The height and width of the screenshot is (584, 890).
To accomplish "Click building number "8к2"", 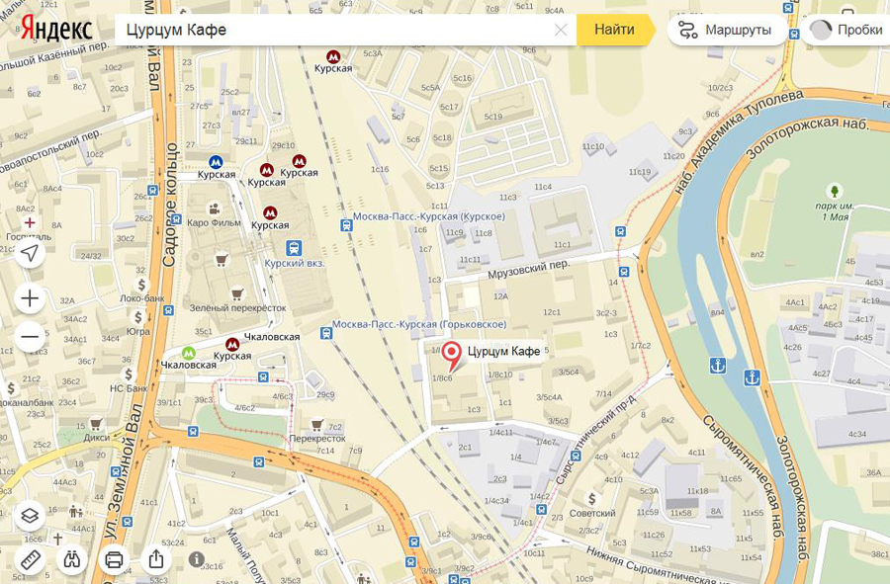I will pos(667,420).
